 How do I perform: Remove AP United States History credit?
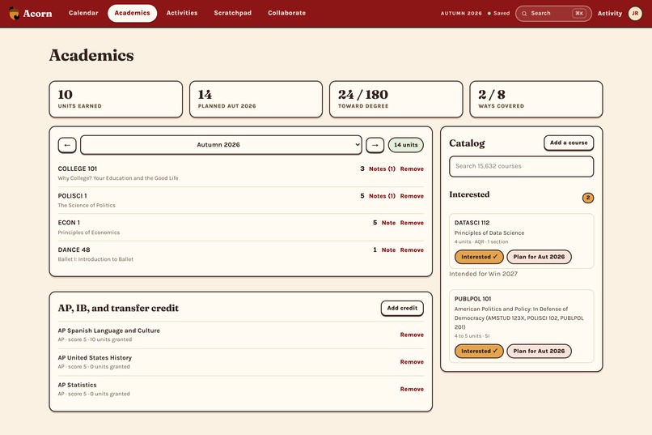412,362
